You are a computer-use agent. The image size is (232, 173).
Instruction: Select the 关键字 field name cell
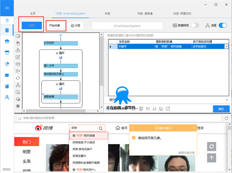coord(136,46)
